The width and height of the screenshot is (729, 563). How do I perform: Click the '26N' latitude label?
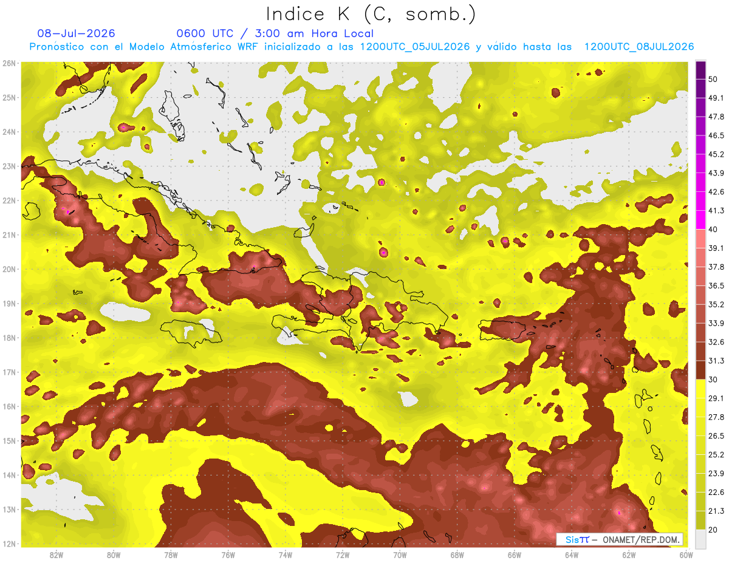(x=9, y=63)
